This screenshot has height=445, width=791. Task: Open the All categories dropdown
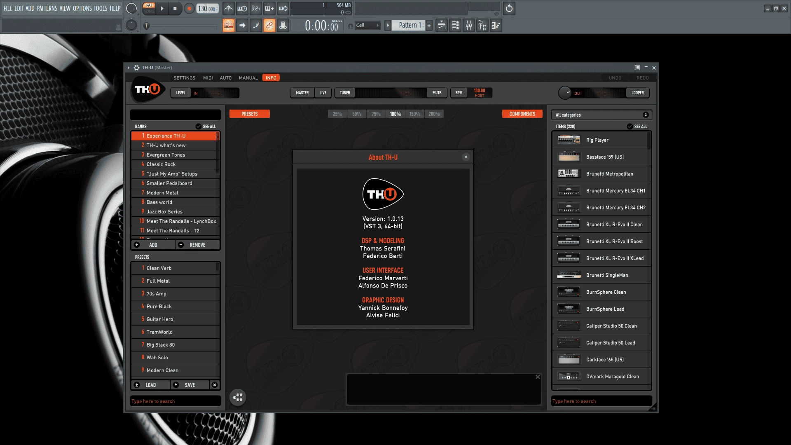(601, 115)
